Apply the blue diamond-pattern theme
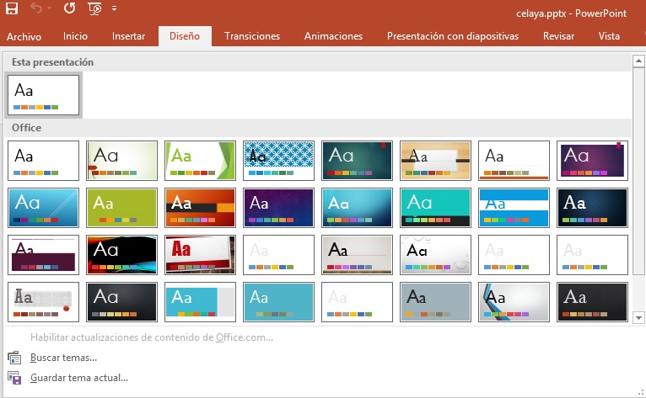Screen dimensions: 646x398 (278, 161)
